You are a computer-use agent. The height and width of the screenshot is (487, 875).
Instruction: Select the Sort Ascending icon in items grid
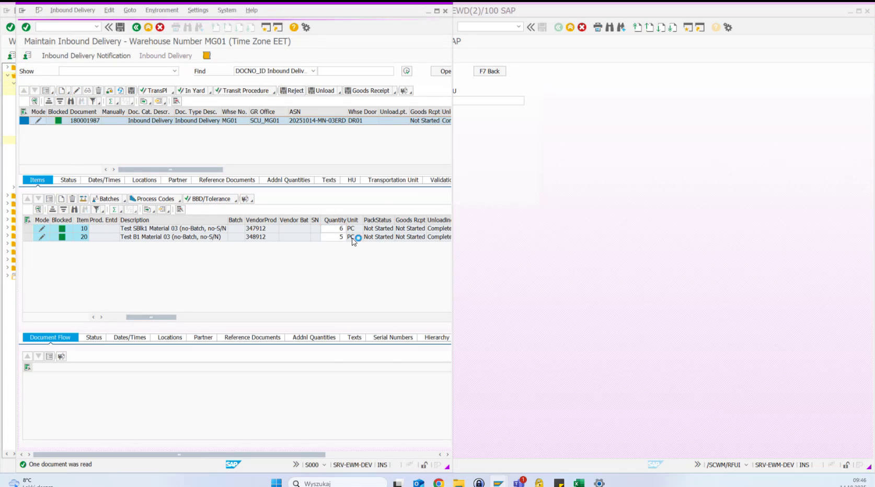(x=52, y=209)
